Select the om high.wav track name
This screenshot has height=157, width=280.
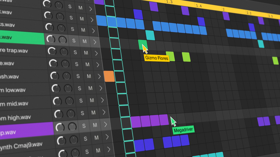coord(15,118)
